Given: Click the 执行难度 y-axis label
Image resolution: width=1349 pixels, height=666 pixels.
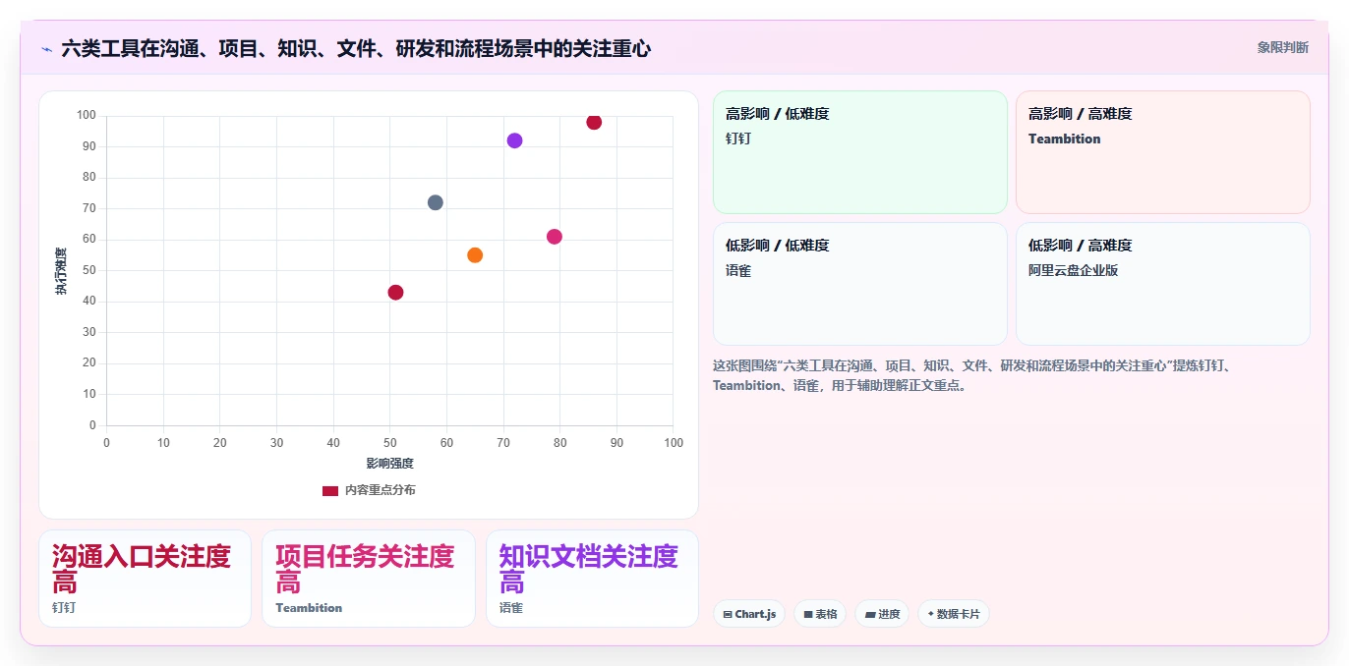Looking at the screenshot, I should pos(61,271).
